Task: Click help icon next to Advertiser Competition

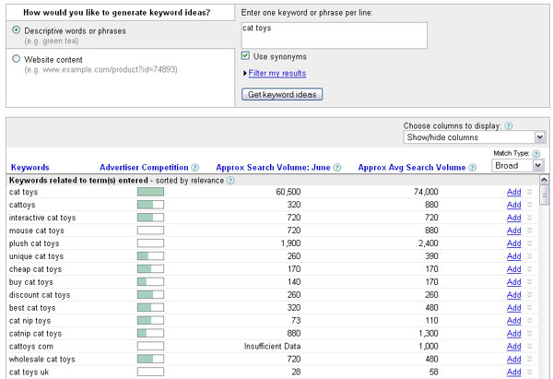Action: (195, 168)
